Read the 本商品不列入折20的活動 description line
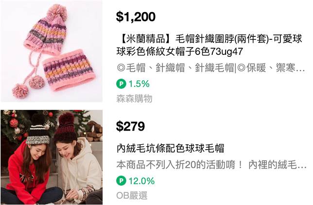The height and width of the screenshot is (205, 313). coord(211,165)
